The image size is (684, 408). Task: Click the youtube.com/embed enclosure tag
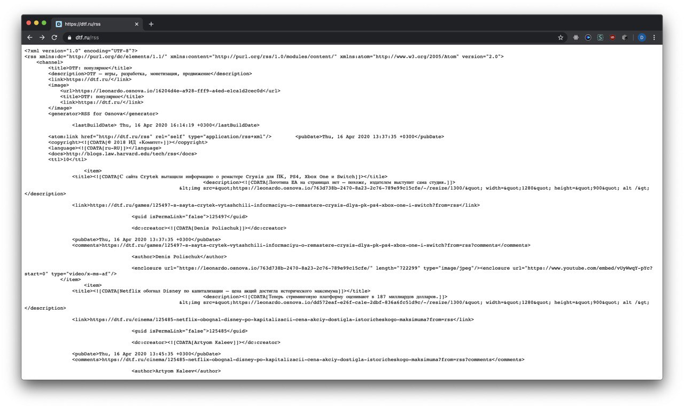[x=338, y=271]
